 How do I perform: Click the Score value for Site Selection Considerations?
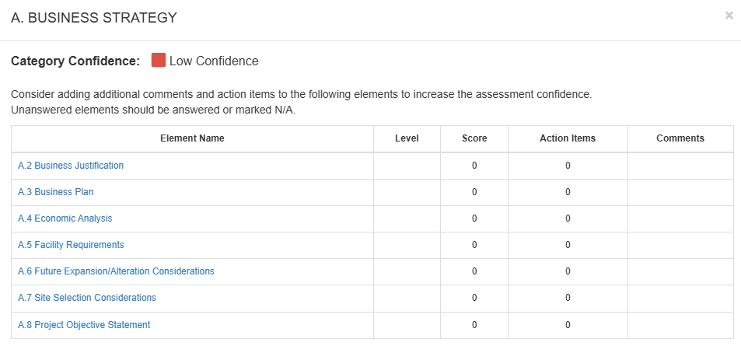point(474,298)
